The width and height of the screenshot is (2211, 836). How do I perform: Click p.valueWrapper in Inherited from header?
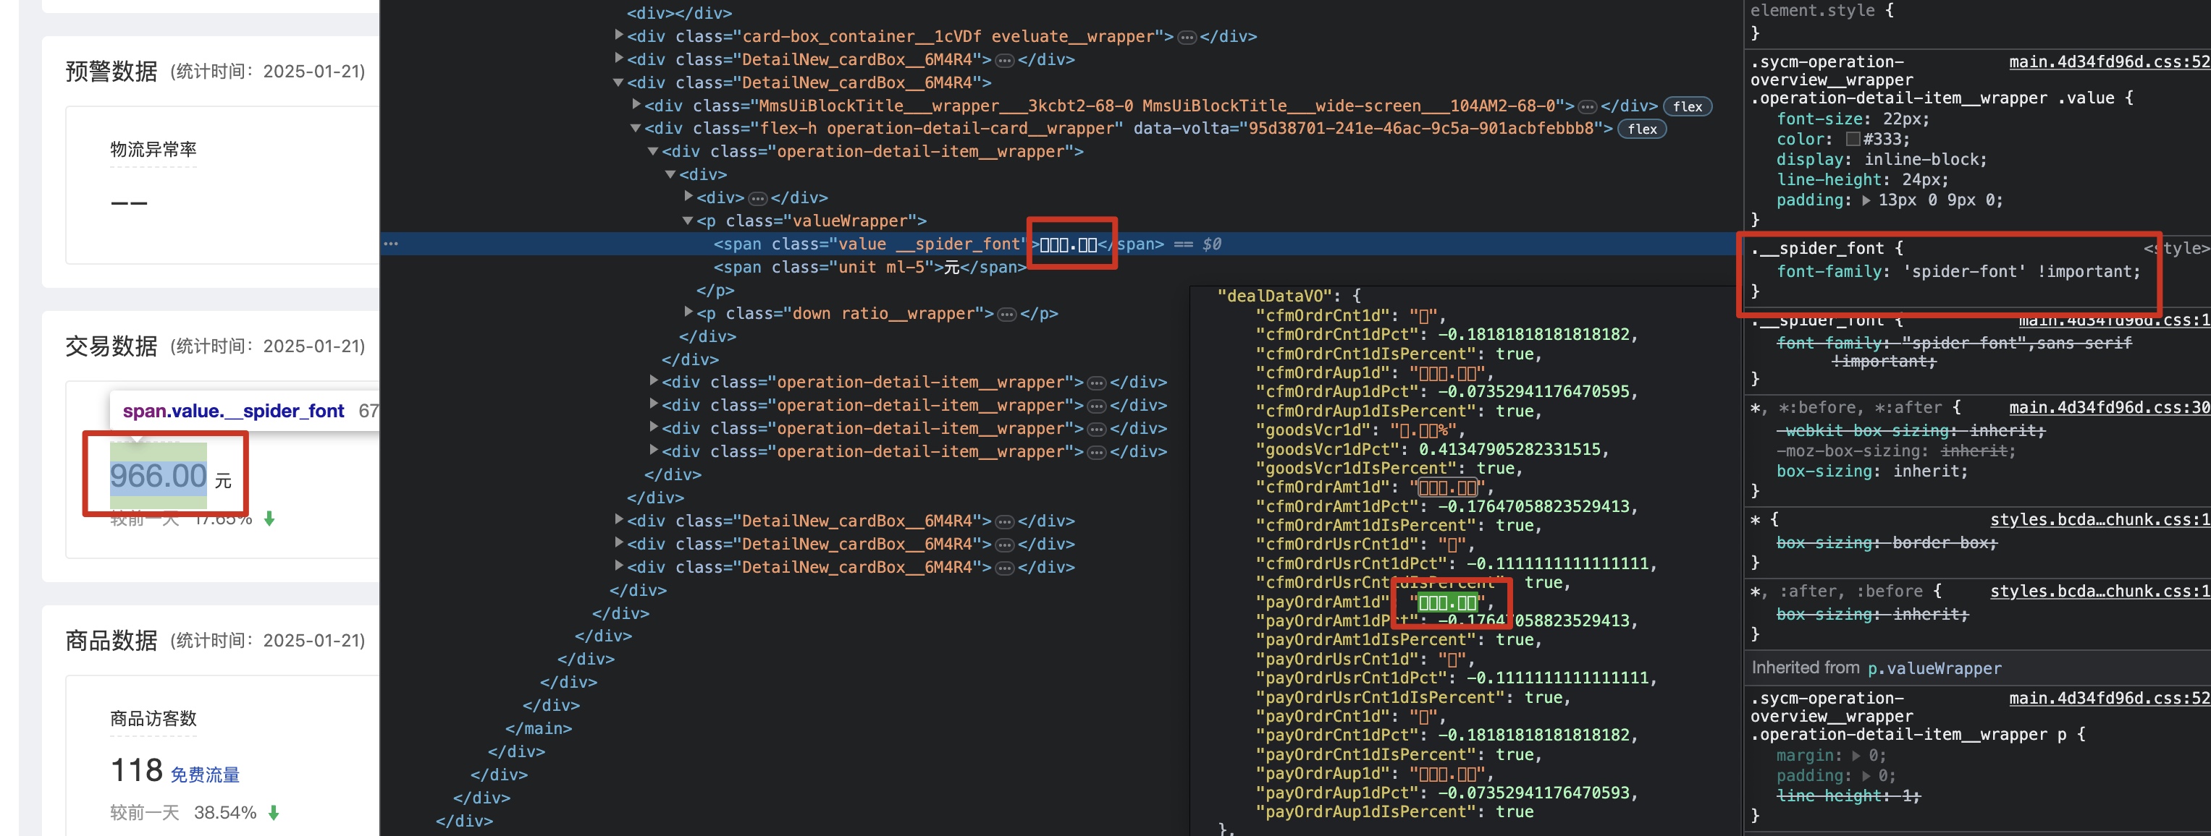(x=1934, y=668)
